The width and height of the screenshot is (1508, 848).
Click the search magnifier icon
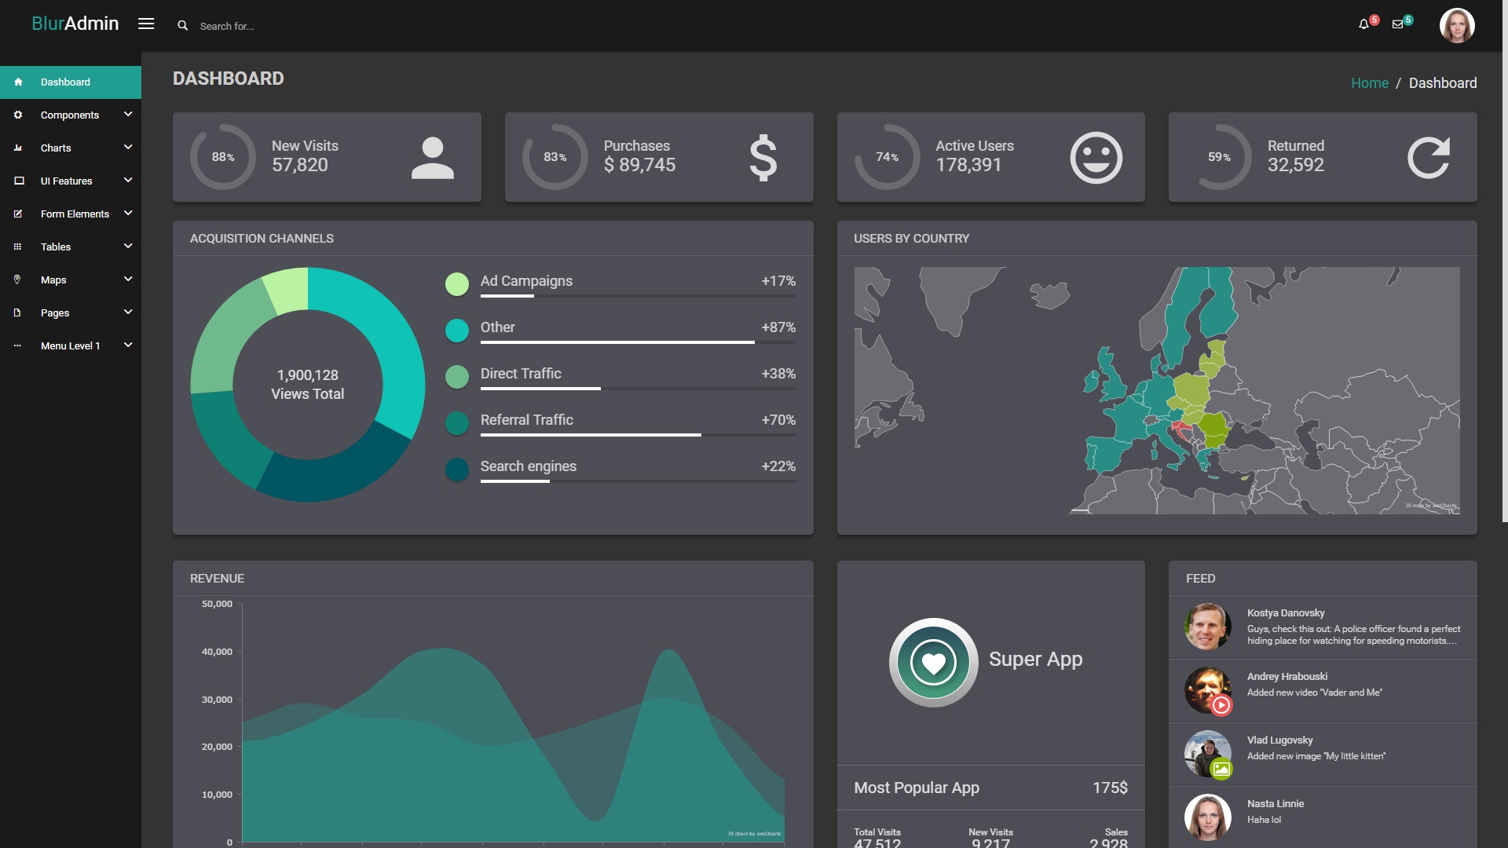click(x=182, y=26)
